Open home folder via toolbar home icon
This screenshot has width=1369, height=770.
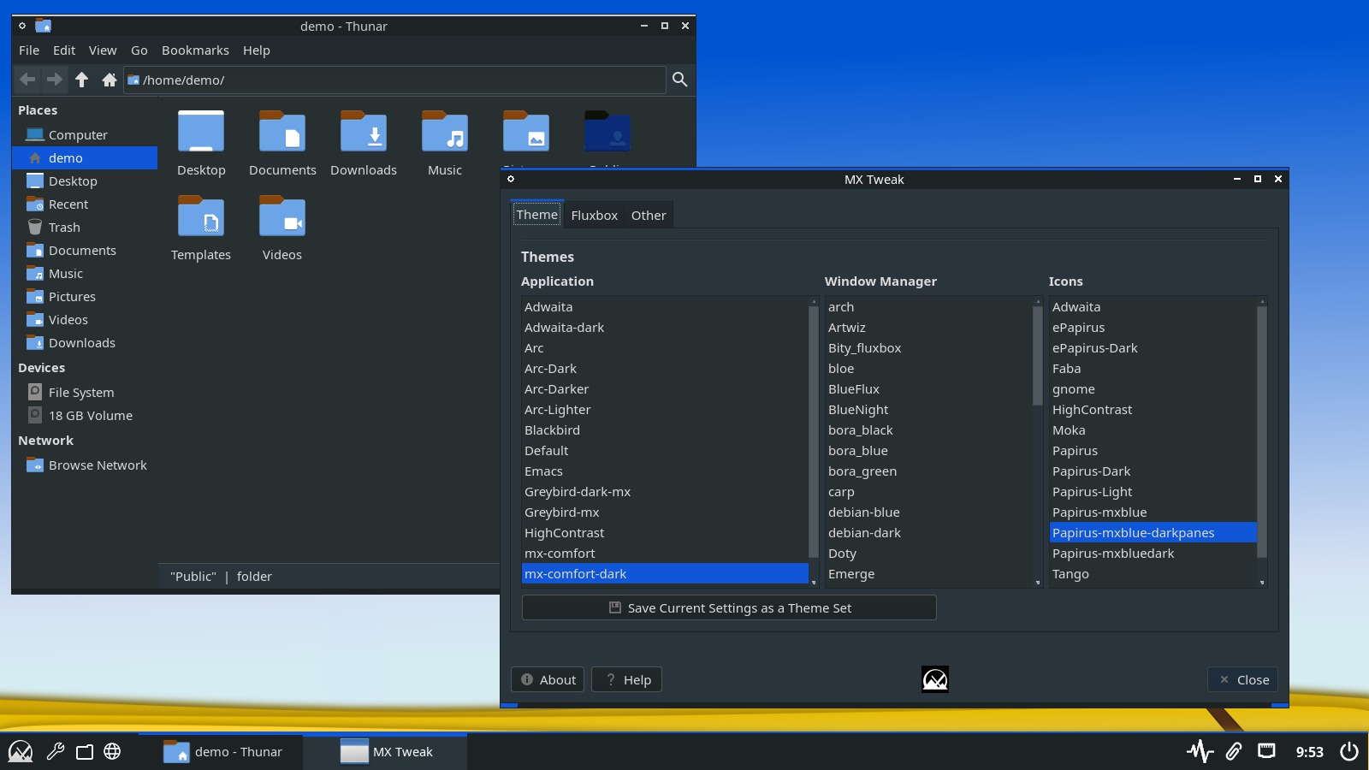click(x=109, y=80)
